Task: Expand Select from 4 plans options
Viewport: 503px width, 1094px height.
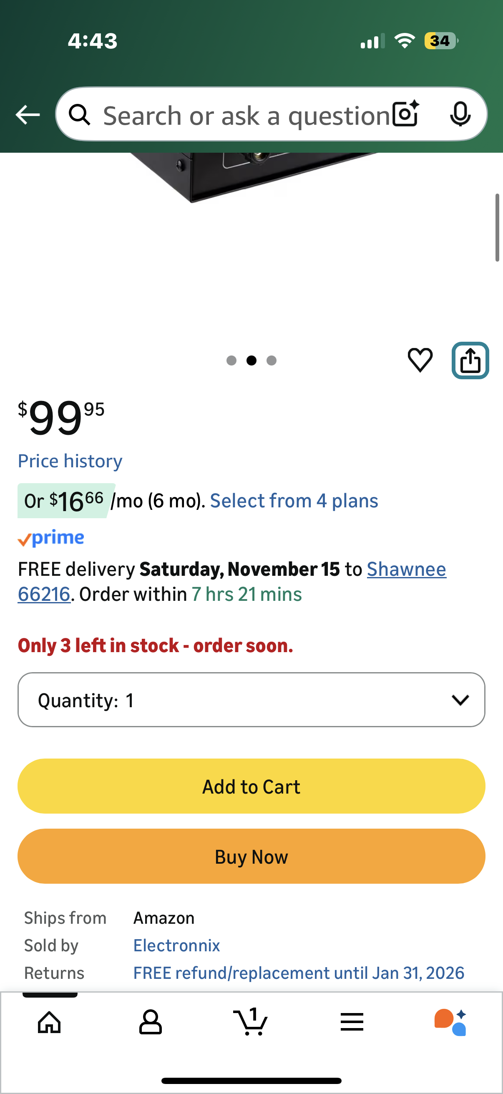Action: tap(294, 501)
